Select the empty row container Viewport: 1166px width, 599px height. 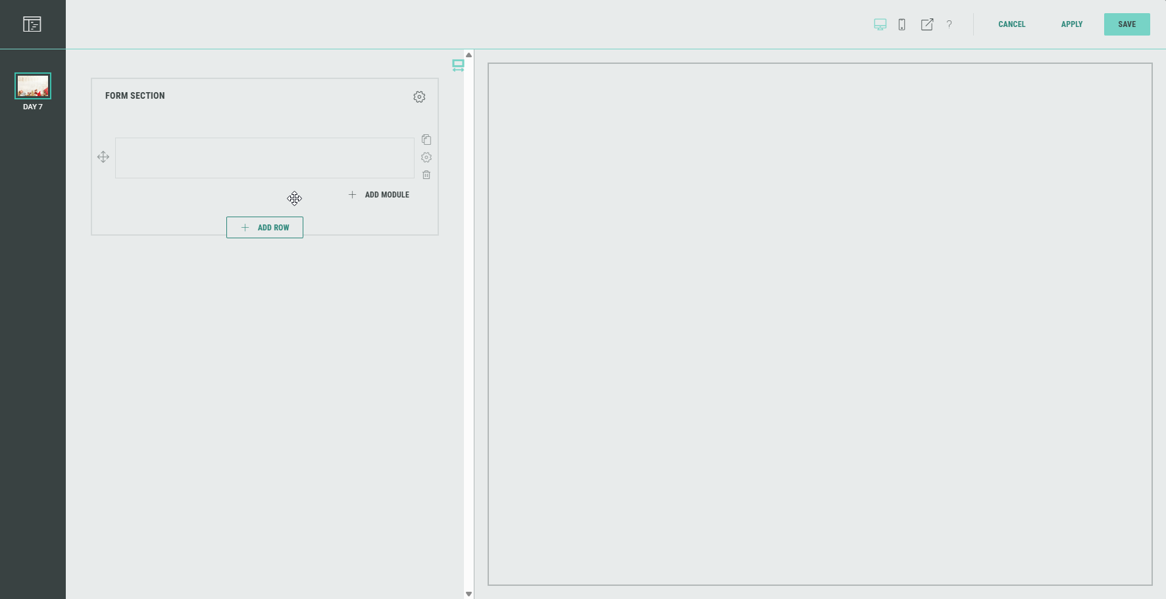[x=265, y=158]
